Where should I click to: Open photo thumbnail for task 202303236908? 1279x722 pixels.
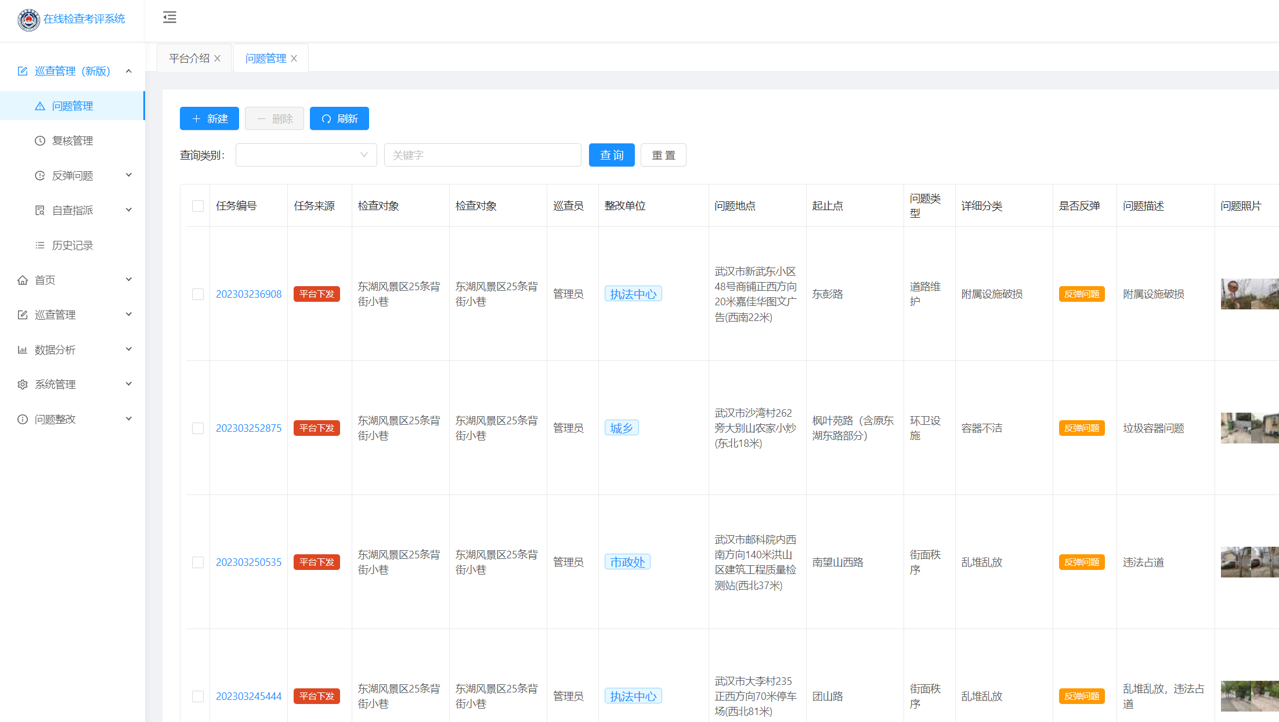[1249, 294]
